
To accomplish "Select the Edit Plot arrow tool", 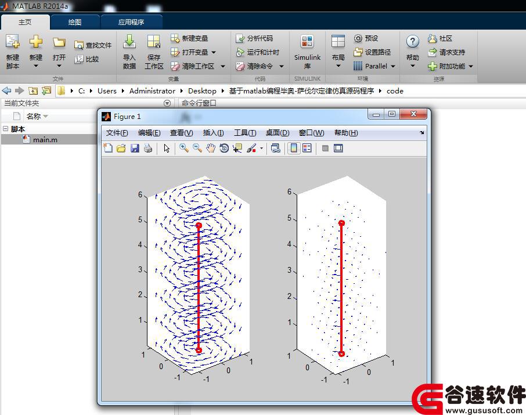I will click(x=167, y=148).
